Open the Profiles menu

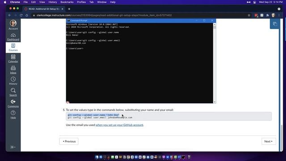[x=81, y=2]
